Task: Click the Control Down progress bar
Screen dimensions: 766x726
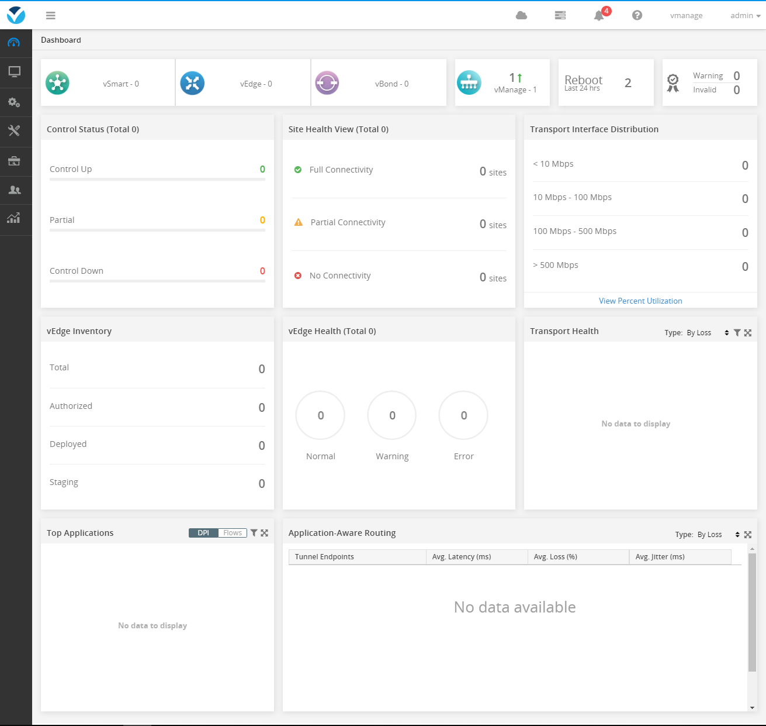Action: coord(157,281)
